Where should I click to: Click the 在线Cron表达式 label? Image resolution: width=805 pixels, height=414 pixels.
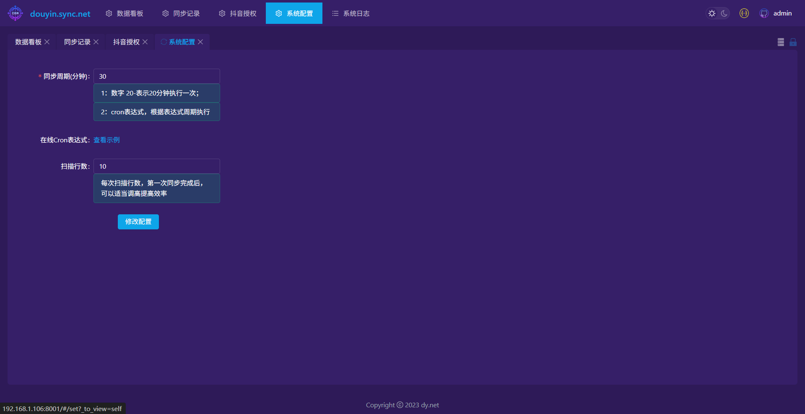pyautogui.click(x=65, y=140)
